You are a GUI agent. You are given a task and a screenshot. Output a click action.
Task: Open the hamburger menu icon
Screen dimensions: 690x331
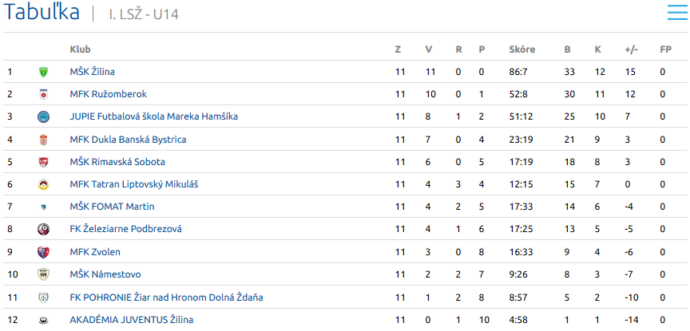(x=677, y=12)
